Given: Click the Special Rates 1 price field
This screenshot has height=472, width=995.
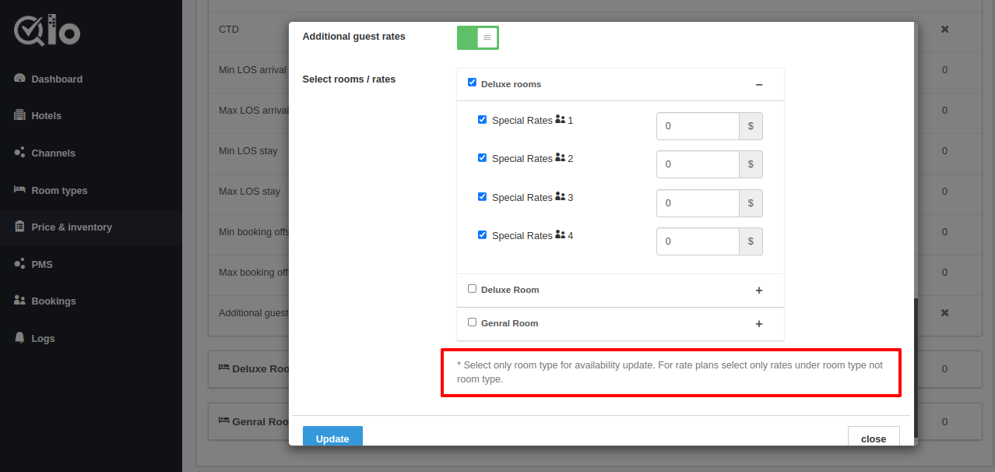Looking at the screenshot, I should pos(698,126).
